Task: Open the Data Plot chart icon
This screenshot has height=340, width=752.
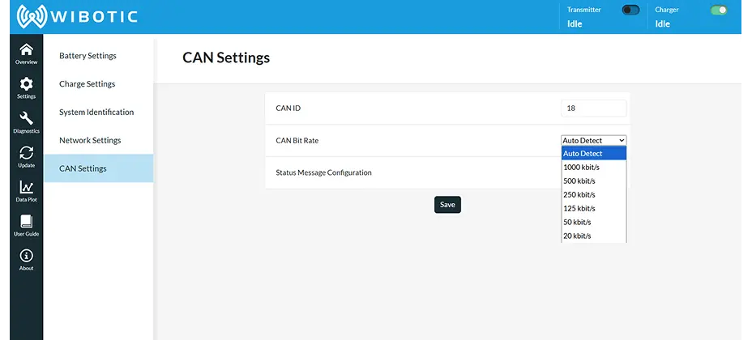Action: click(26, 188)
